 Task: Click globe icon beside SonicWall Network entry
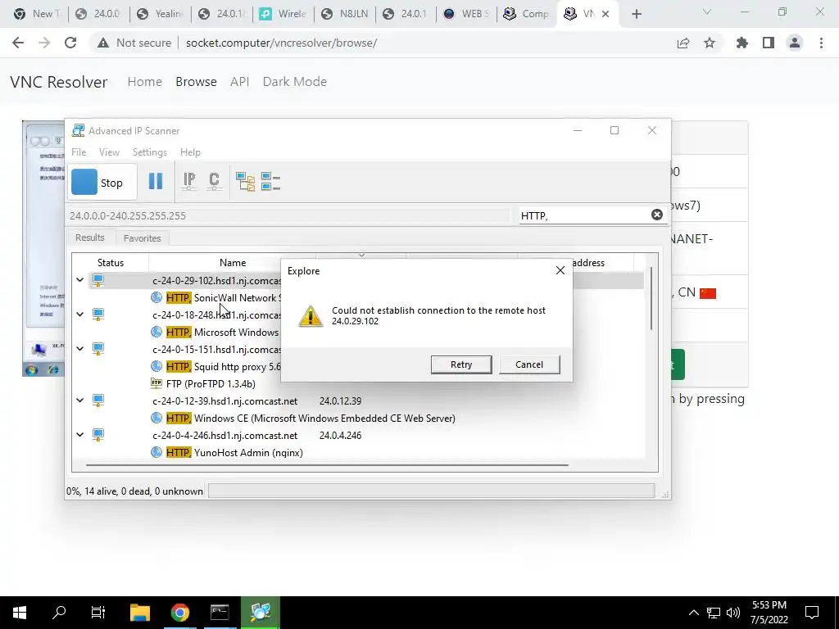[x=156, y=297]
